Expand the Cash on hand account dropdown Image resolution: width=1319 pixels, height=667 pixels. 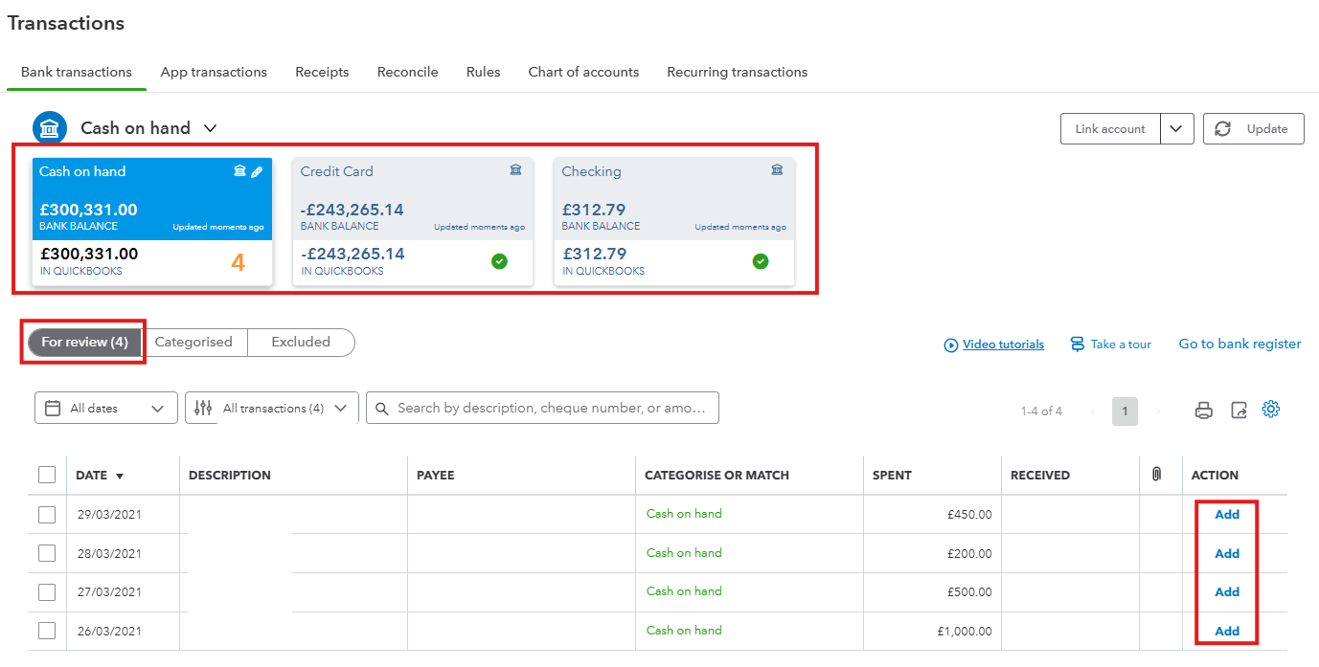click(211, 128)
